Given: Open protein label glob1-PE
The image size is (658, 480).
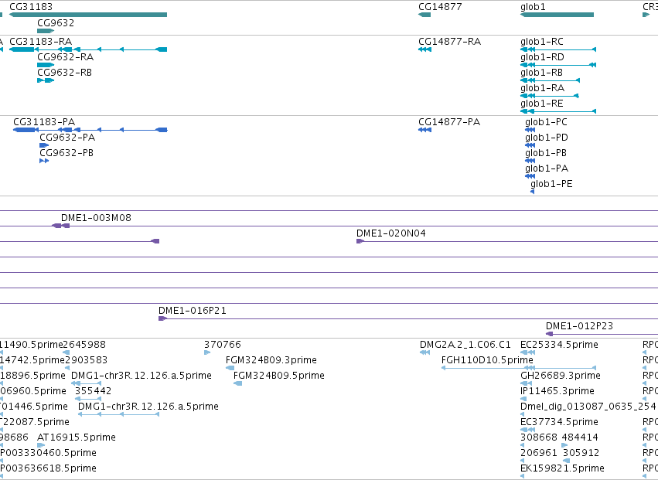Looking at the screenshot, I should (x=551, y=184).
